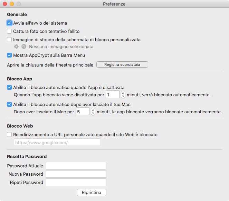Click the Mac idle minutes input box
Screen dimensions: 229x201
(x=82, y=112)
